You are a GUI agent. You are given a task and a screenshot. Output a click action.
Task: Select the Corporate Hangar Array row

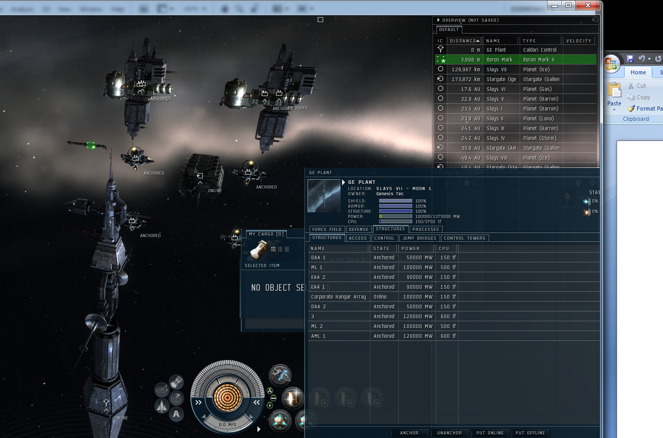point(454,297)
